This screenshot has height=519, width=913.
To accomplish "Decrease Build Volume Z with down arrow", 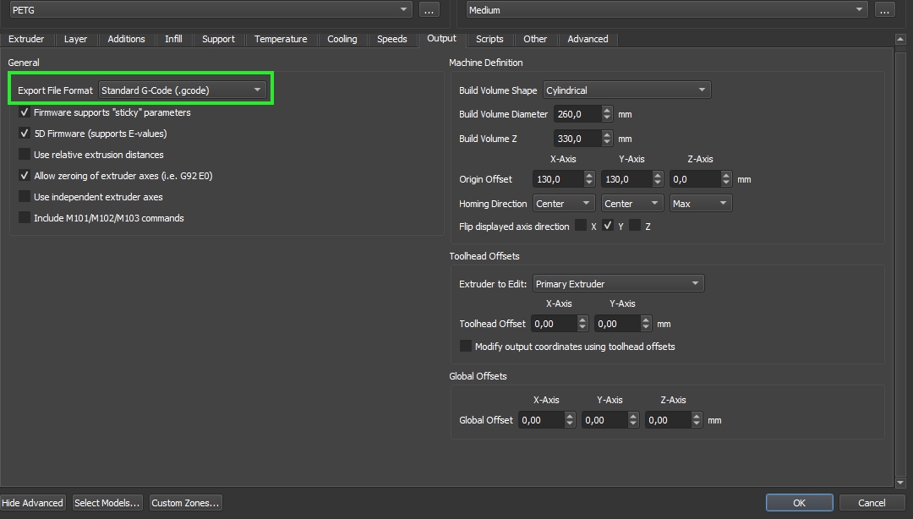I will pos(607,142).
